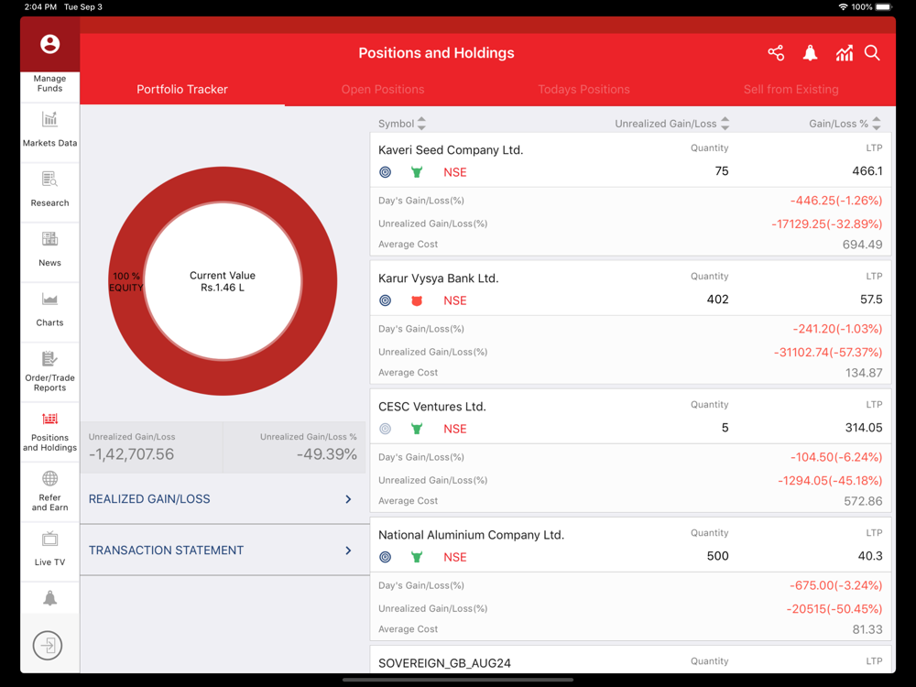The width and height of the screenshot is (916, 687).
Task: Sort by Unrealized Gain/Loss column
Action: click(x=671, y=124)
